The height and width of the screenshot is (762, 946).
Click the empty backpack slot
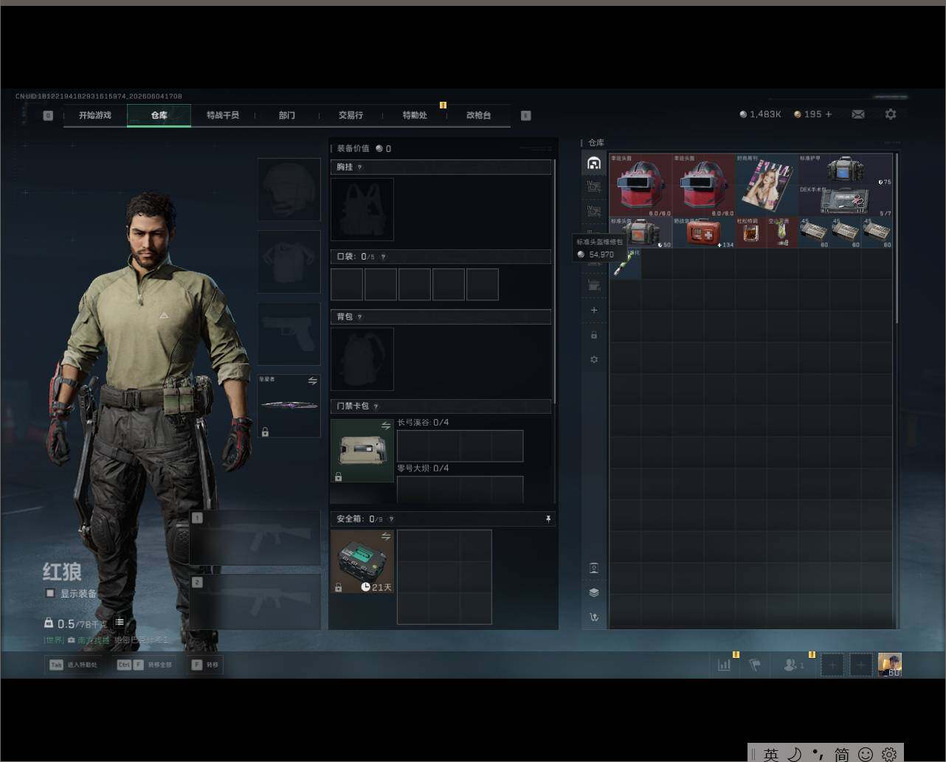coord(362,359)
